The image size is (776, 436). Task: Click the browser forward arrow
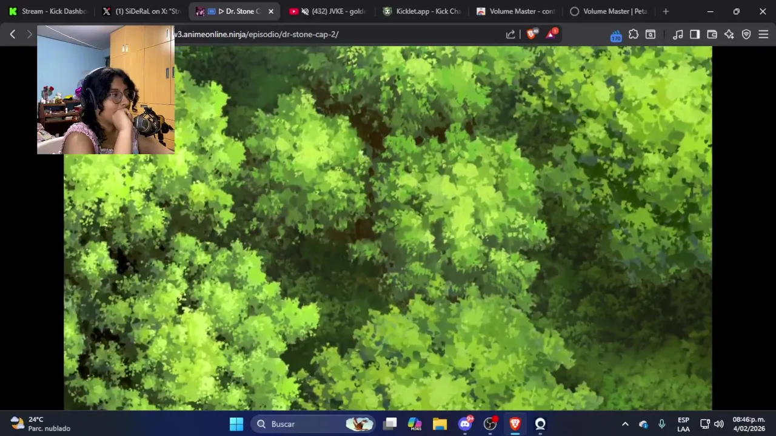[x=29, y=35]
